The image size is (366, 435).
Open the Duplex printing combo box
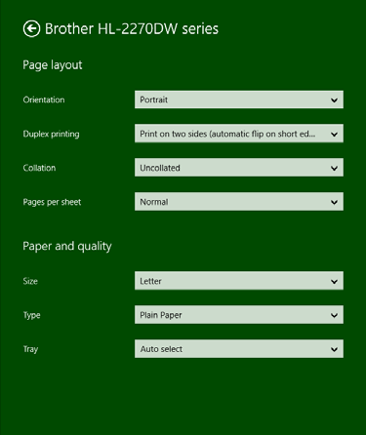pos(239,134)
